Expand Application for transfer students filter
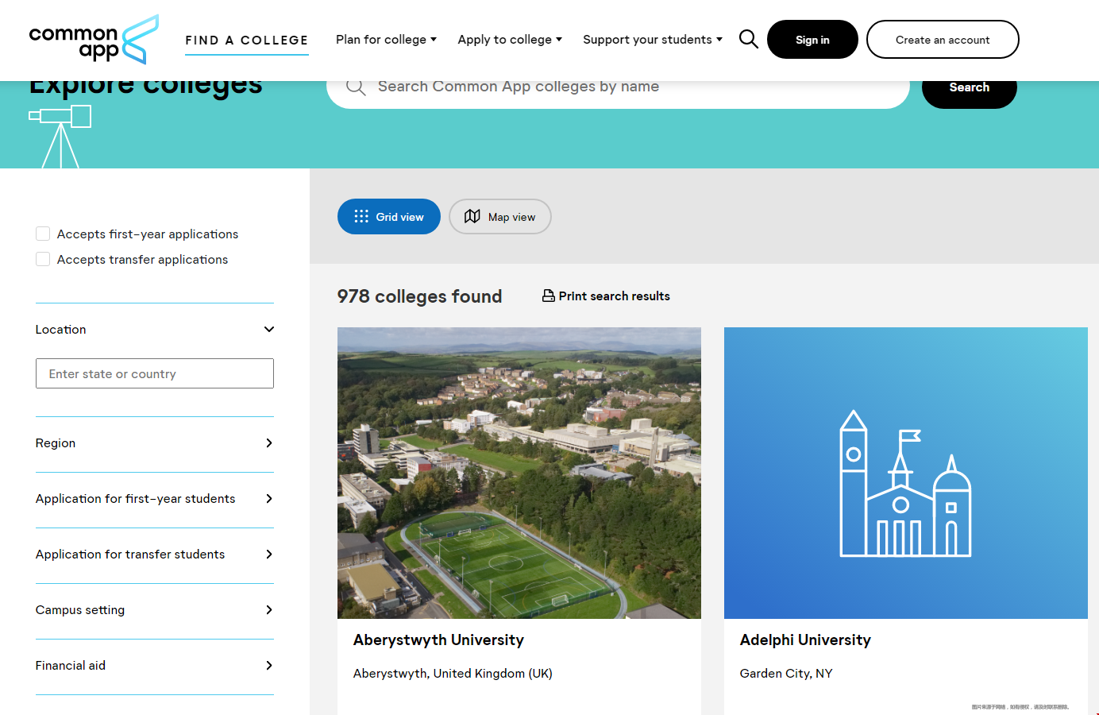Image resolution: width=1099 pixels, height=715 pixels. (x=155, y=555)
